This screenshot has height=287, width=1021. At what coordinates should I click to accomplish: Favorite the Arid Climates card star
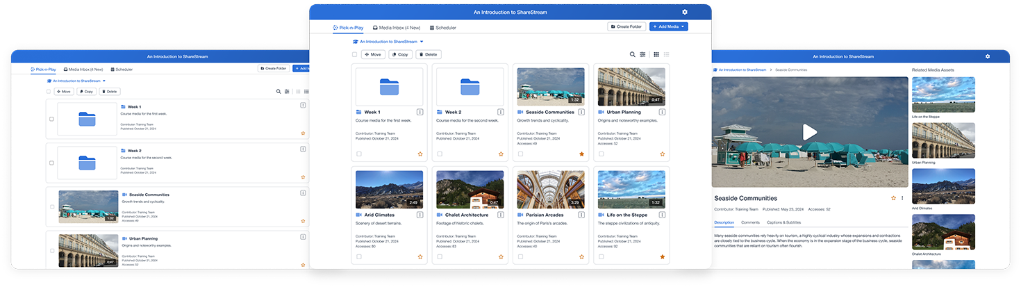coord(420,256)
